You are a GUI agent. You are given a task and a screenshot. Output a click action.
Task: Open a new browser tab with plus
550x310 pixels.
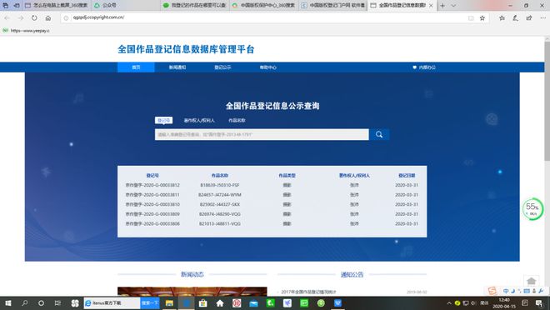[442, 5]
